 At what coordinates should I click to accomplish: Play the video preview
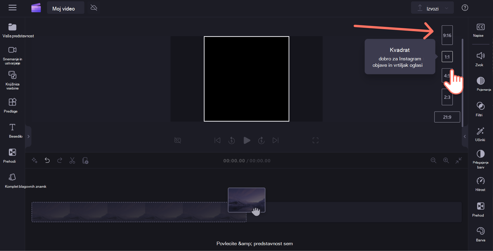247,141
